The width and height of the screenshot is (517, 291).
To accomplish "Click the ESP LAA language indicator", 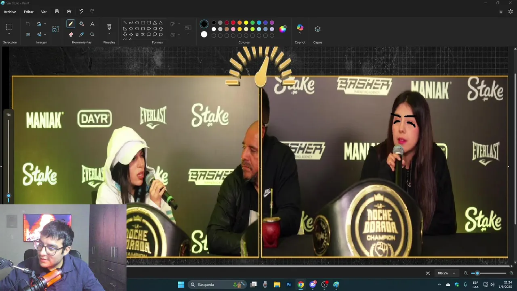I will pyautogui.click(x=475, y=285).
